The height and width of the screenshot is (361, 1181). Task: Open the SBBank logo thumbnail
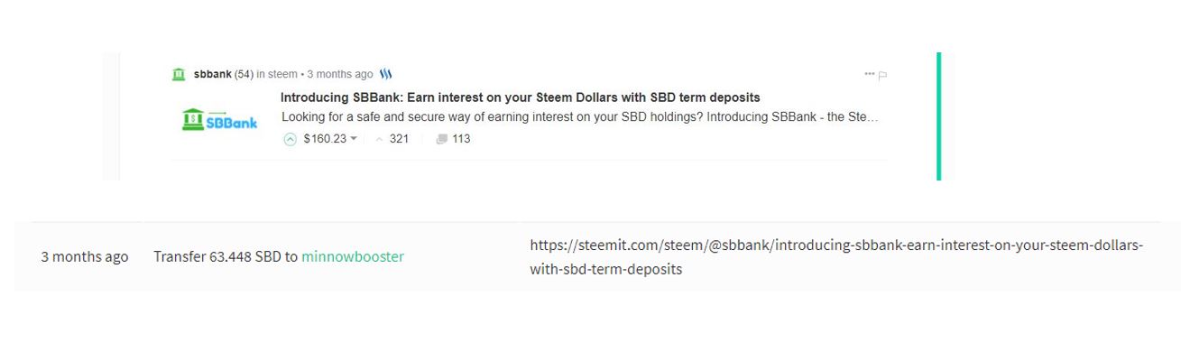[x=219, y=119]
